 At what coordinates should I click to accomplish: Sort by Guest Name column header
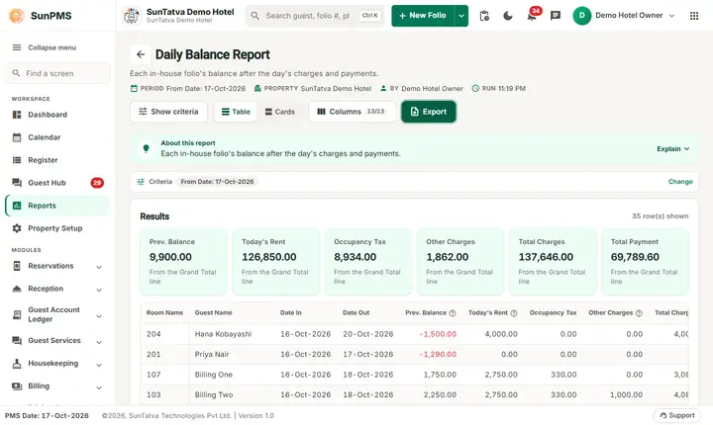(x=213, y=313)
